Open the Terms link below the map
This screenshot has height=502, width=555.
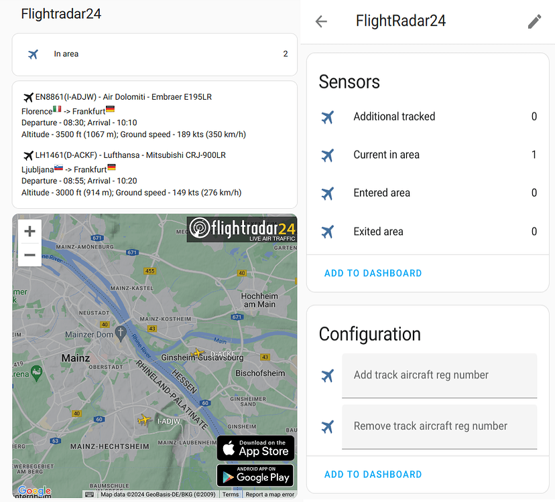(231, 494)
